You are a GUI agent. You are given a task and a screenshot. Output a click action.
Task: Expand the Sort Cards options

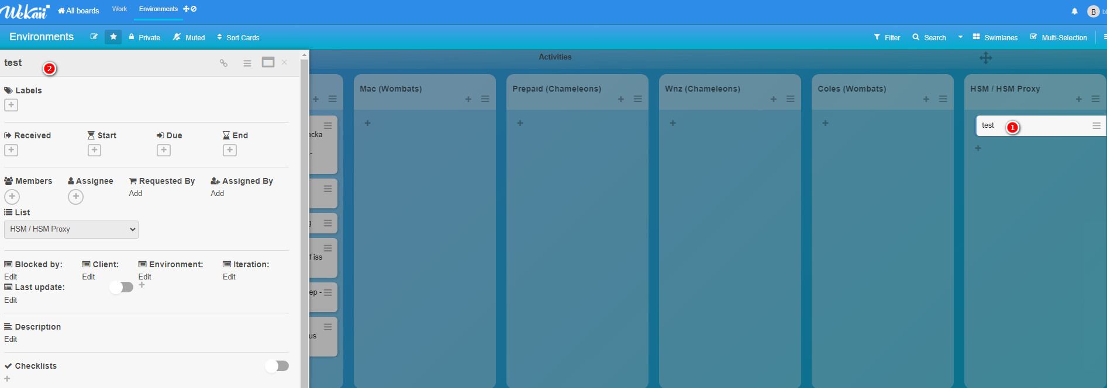(x=238, y=37)
